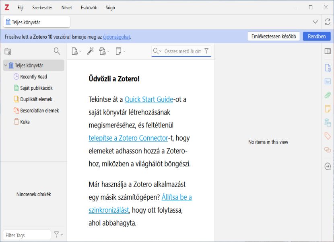
Task: Click the attachments paperclip sidebar icon
Action: pyautogui.click(x=328, y=95)
